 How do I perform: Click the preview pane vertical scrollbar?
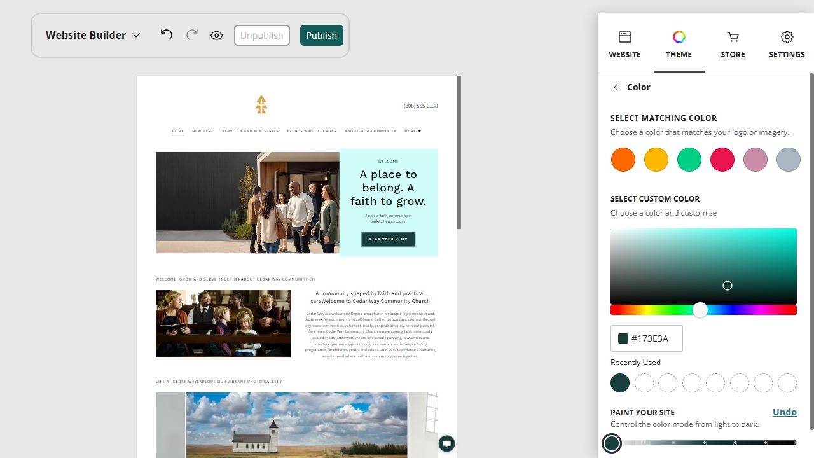click(x=459, y=153)
